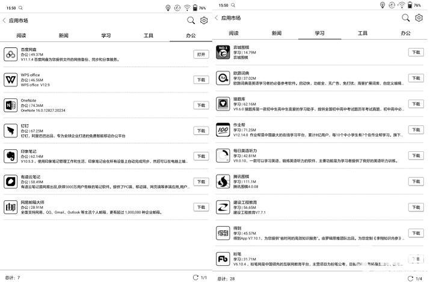Tap the light bulb icon in left status bar

click(x=168, y=8)
